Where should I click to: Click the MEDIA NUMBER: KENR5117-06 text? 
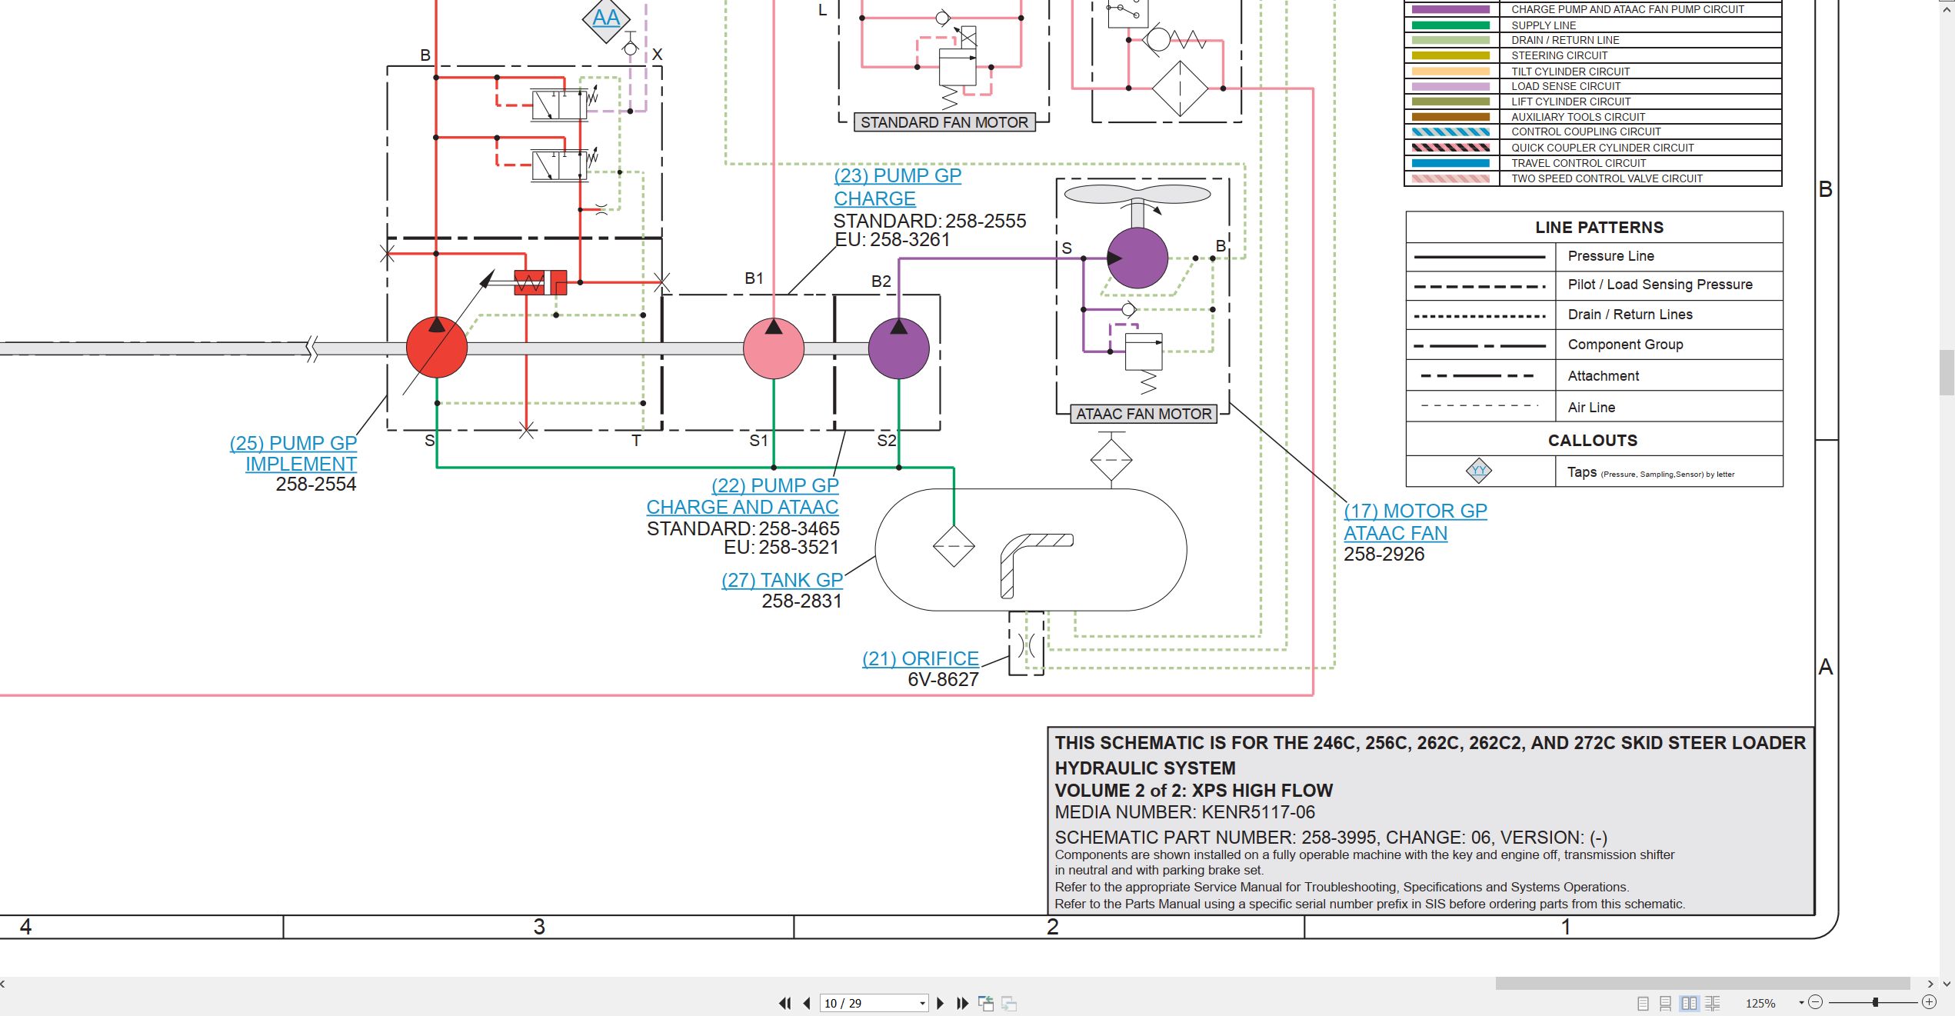click(1184, 812)
